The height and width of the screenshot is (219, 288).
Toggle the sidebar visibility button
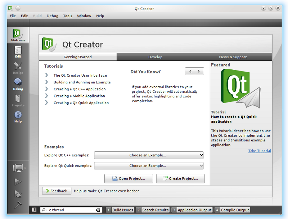[x=34, y=210]
